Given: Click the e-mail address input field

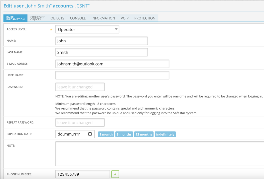Looking at the screenshot, I should coord(112,64).
